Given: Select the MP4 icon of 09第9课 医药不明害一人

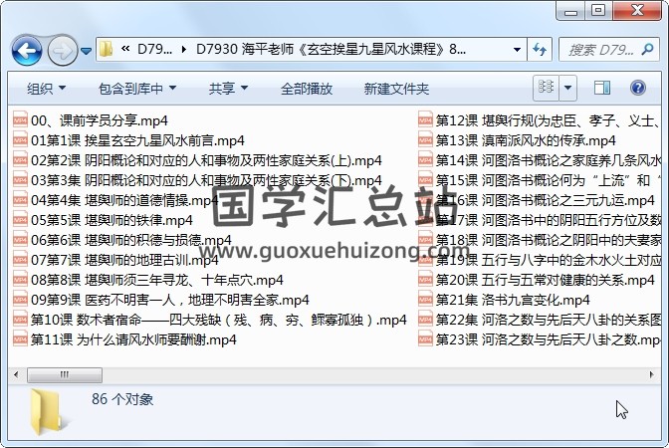Looking at the screenshot, I should 20,300.
